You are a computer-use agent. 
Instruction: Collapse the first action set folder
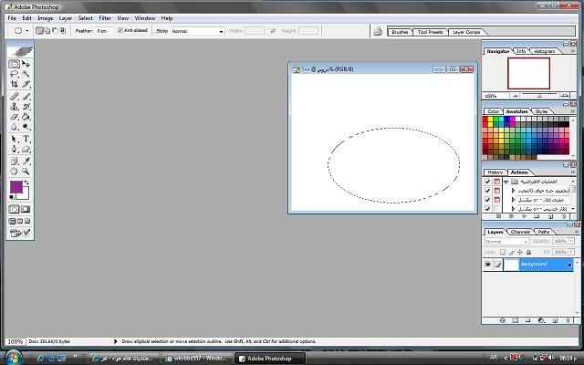506,182
